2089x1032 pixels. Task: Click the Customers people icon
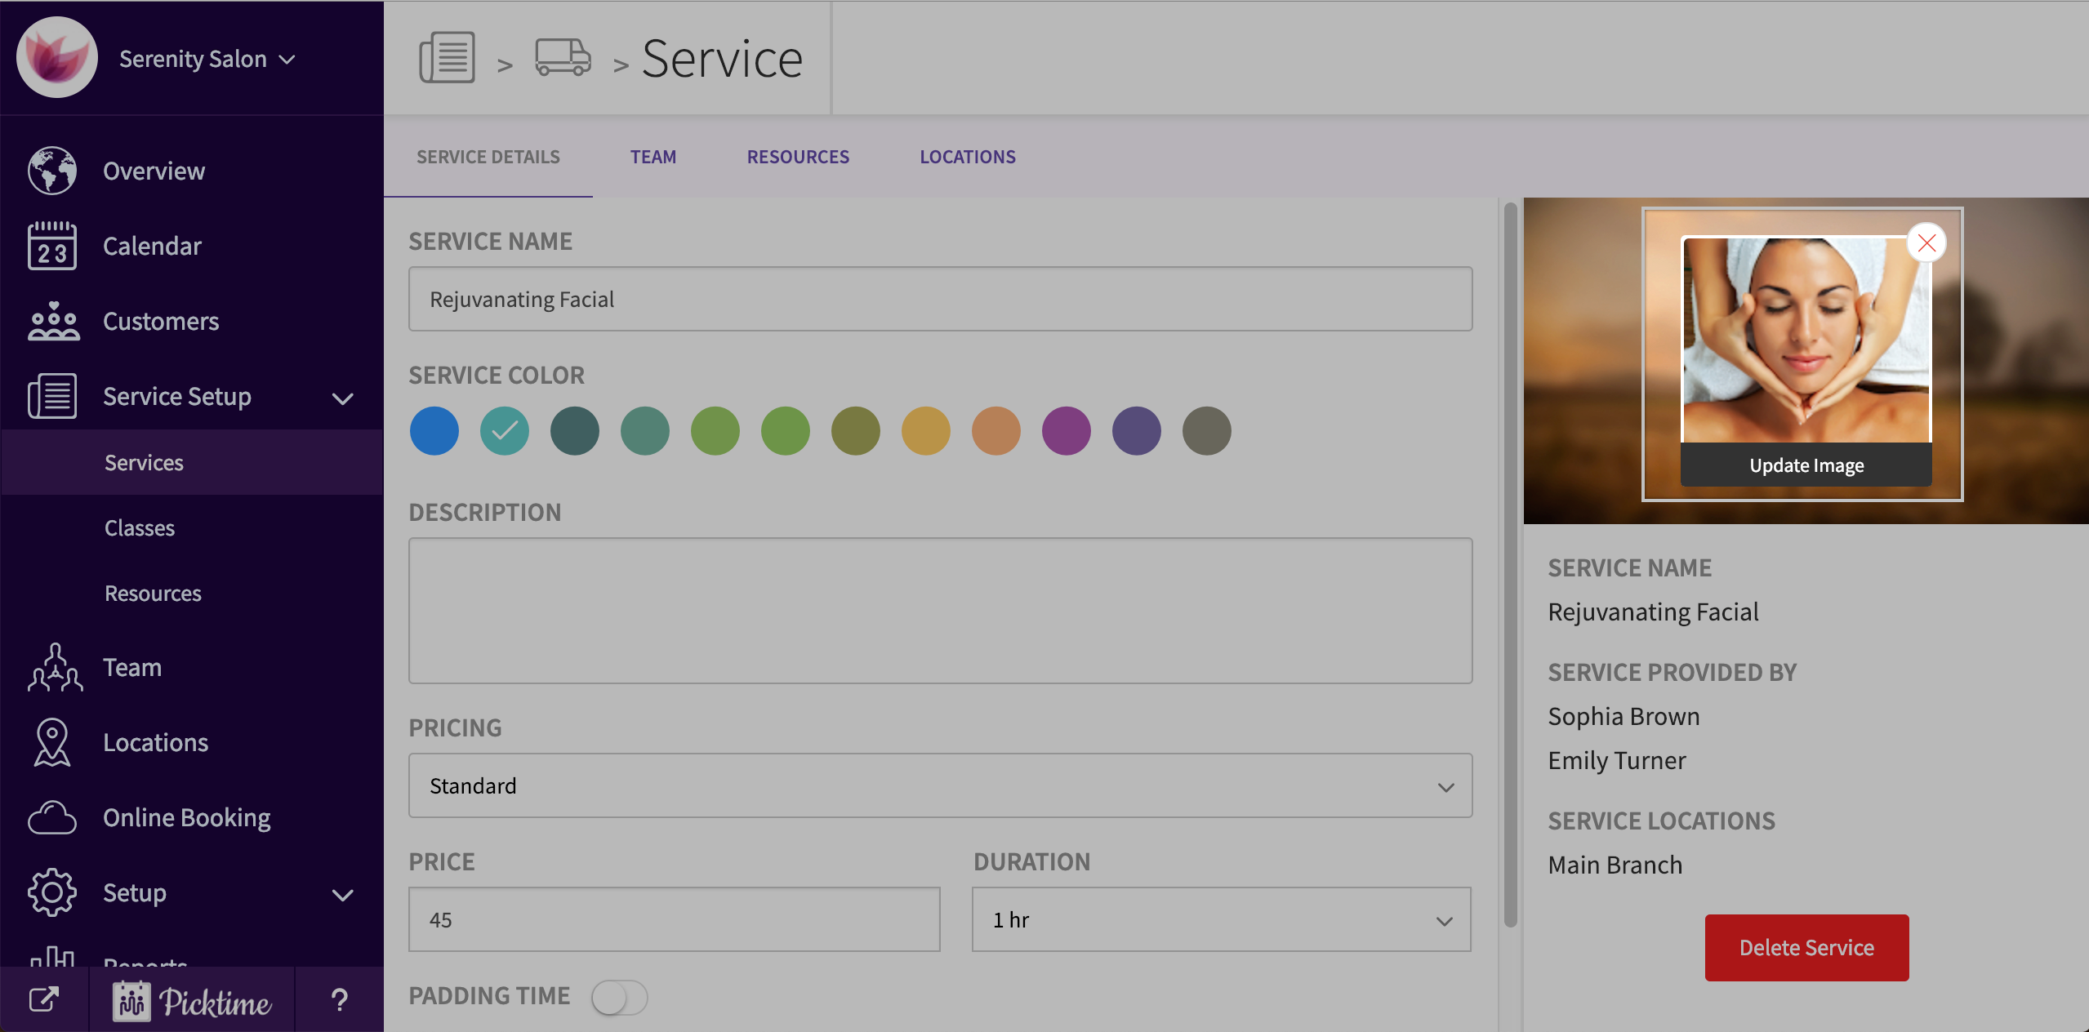click(52, 321)
